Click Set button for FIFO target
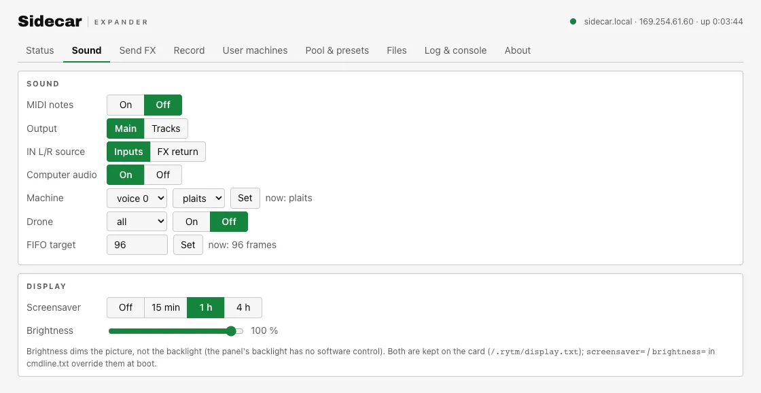 pyautogui.click(x=188, y=245)
